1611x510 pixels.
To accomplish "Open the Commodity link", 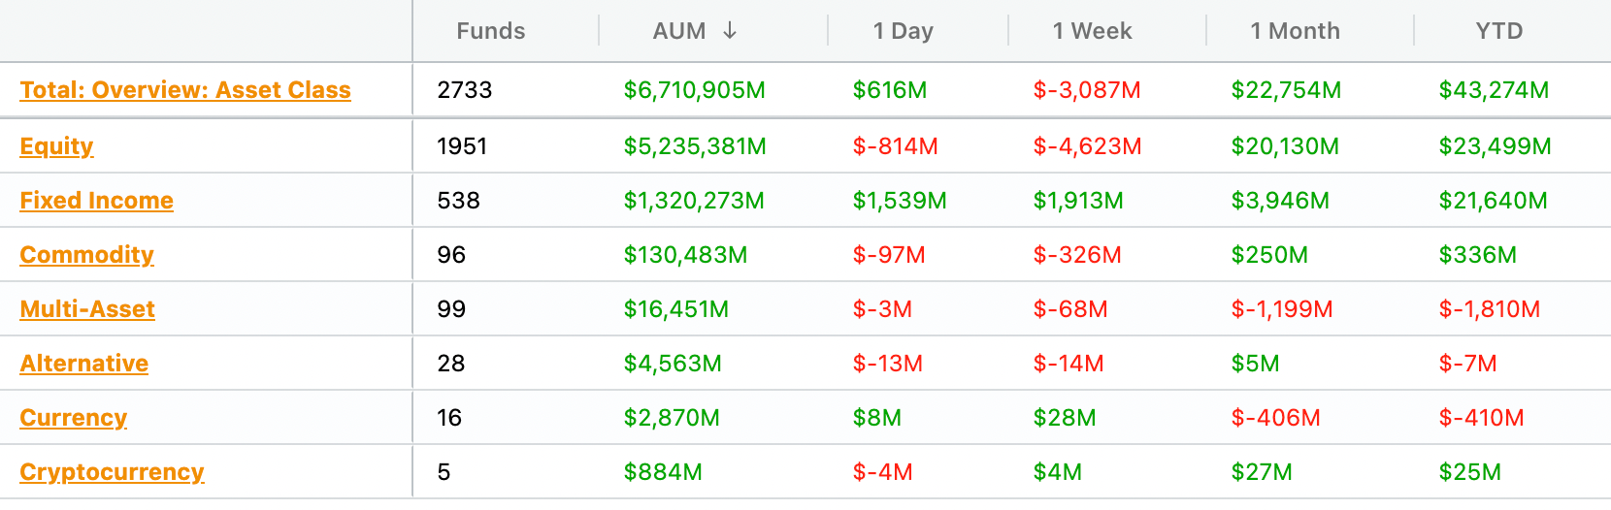I will (x=87, y=255).
